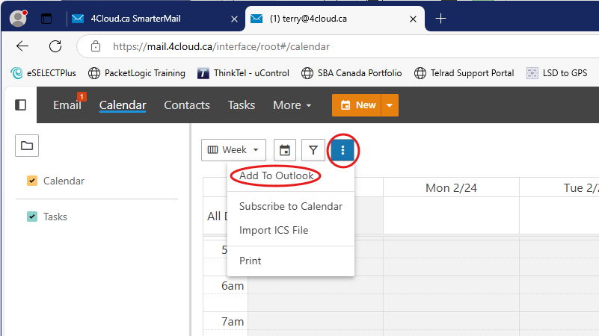This screenshot has width=599, height=336.
Task: Open the browser profile avatar icon
Action: tap(18, 19)
